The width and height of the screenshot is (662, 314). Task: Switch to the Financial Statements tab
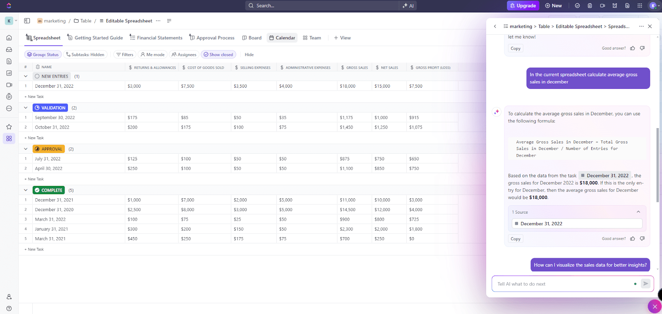pos(156,38)
